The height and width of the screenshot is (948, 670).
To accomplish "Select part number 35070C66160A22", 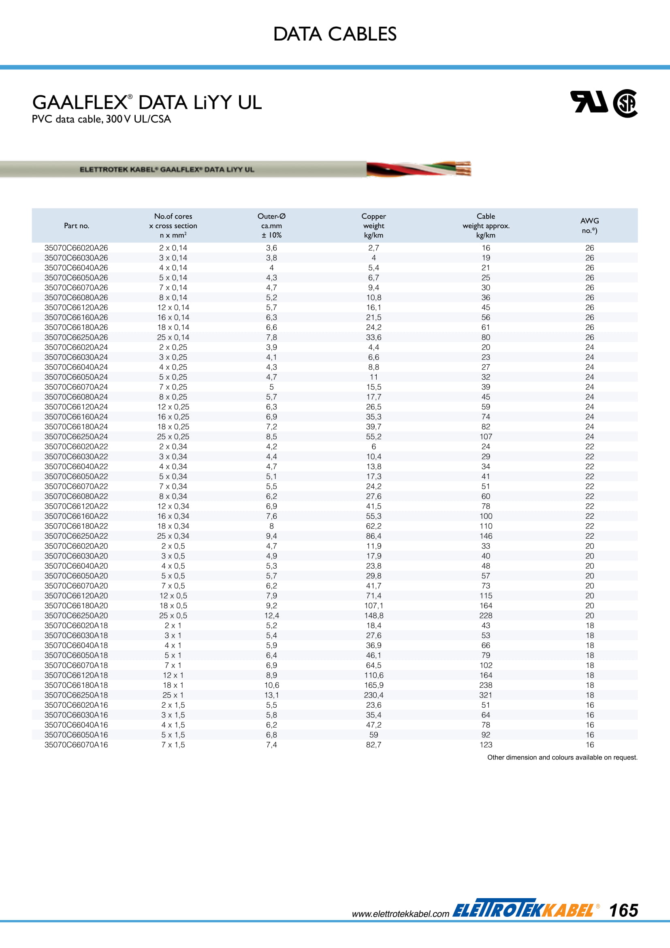I will pos(76,516).
